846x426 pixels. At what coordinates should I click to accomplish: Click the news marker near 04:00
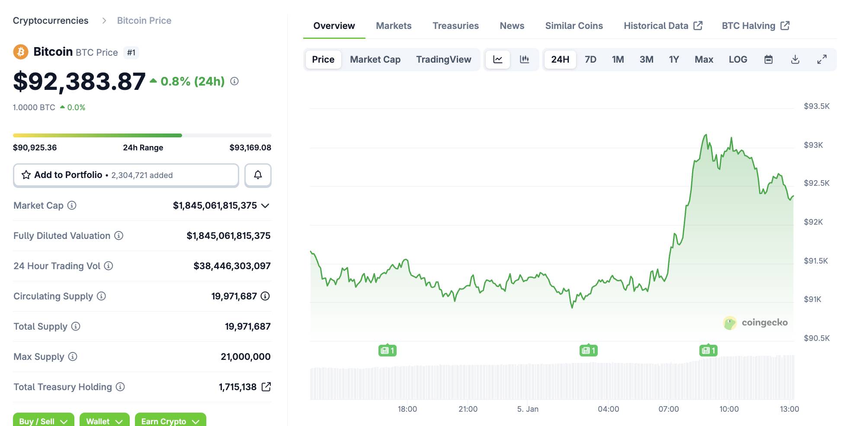coord(588,350)
